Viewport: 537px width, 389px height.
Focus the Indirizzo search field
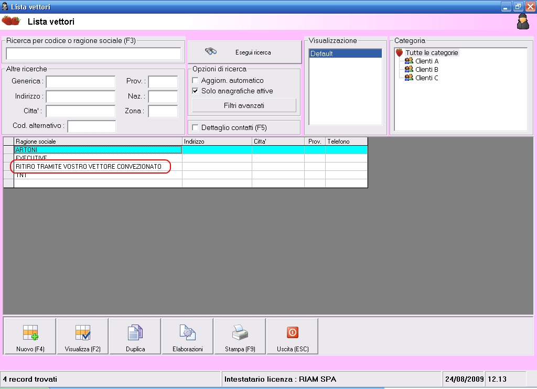click(x=81, y=96)
